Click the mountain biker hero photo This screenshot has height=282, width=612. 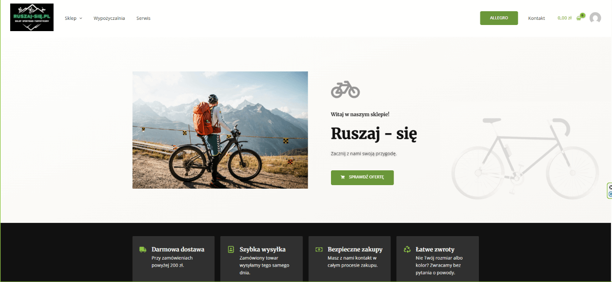coord(220,130)
